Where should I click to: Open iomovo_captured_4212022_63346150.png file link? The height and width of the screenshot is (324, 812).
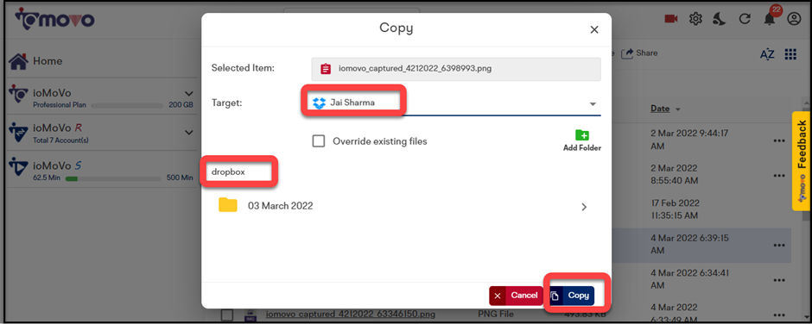pos(350,314)
